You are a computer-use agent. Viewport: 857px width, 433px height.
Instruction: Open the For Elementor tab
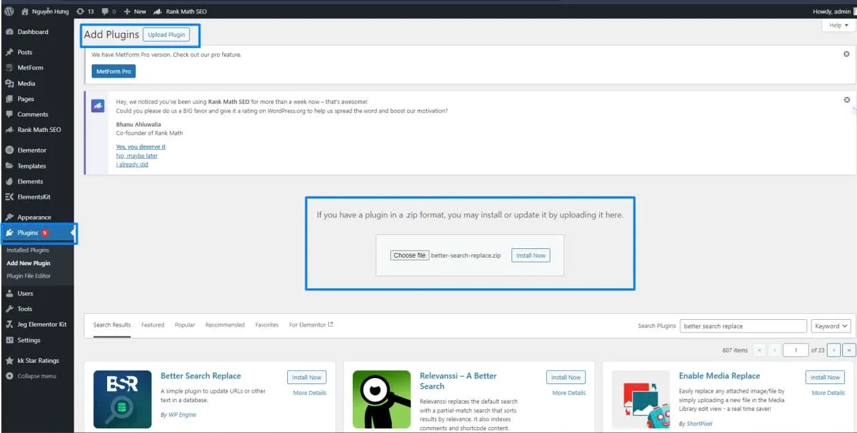click(x=311, y=325)
